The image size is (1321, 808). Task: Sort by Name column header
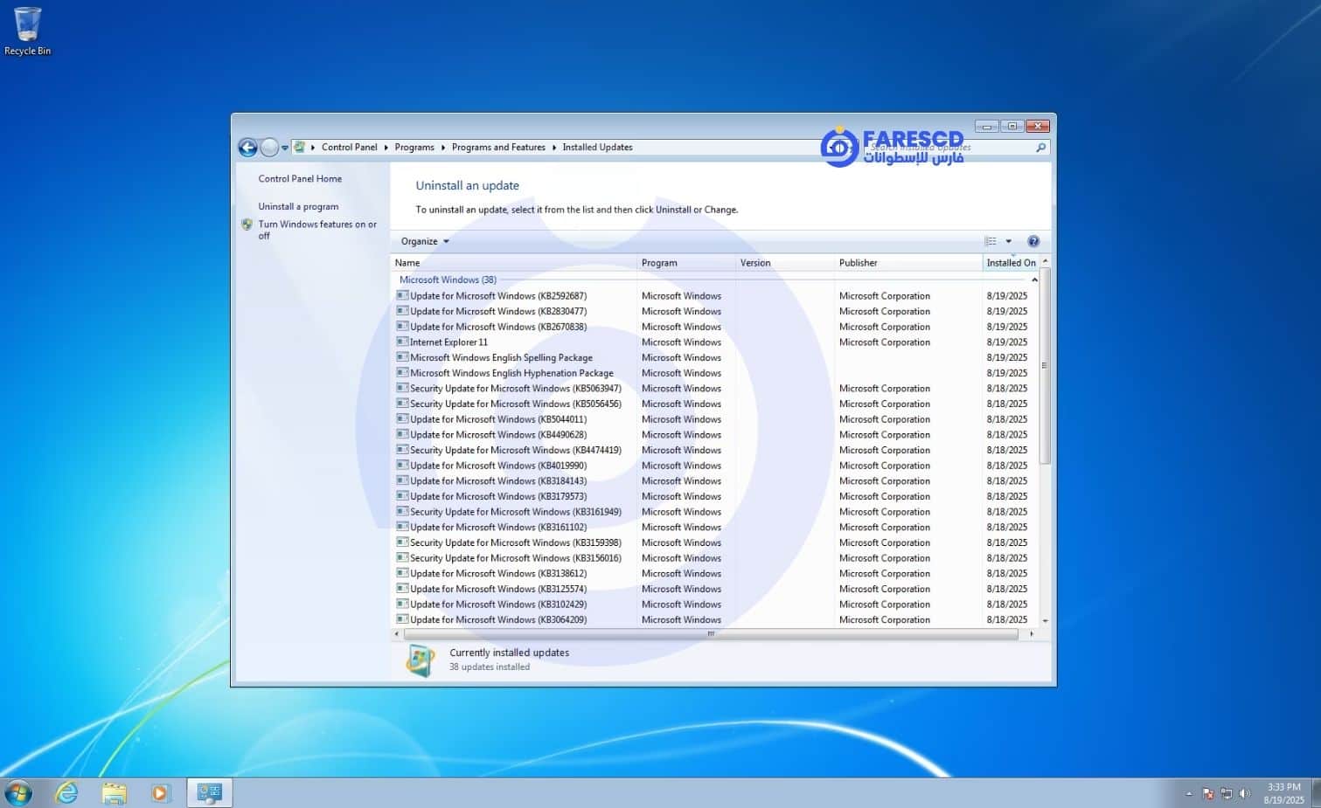pos(513,262)
